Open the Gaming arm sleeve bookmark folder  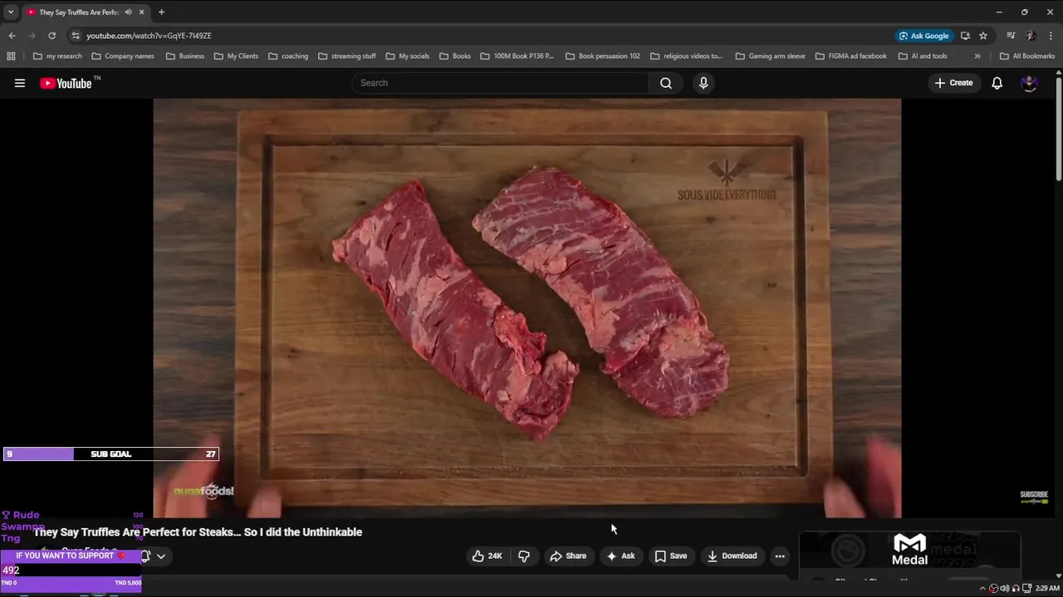point(769,56)
